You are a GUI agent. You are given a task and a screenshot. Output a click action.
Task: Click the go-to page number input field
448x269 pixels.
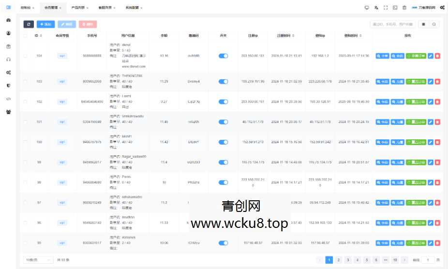[x=428, y=260]
